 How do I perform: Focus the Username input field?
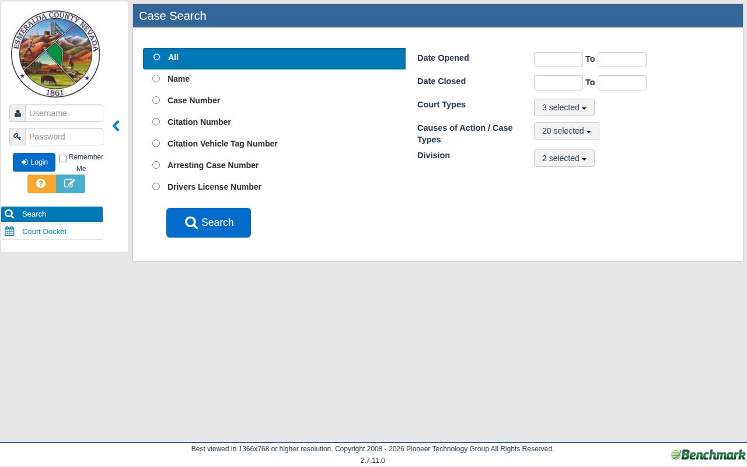pos(64,113)
